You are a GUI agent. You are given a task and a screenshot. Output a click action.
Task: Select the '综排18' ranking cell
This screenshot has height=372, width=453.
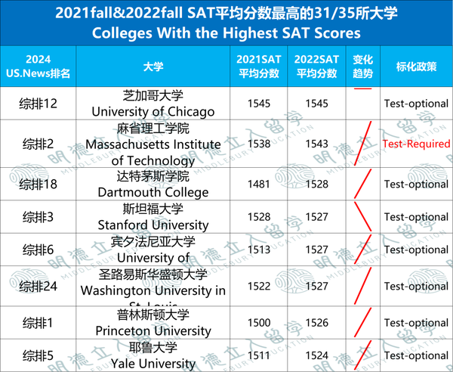tap(39, 184)
